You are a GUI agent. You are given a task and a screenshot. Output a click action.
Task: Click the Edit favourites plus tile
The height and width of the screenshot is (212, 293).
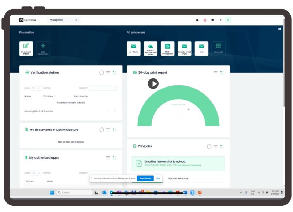click(43, 48)
